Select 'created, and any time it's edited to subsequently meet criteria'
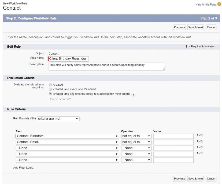 tap(50, 94)
